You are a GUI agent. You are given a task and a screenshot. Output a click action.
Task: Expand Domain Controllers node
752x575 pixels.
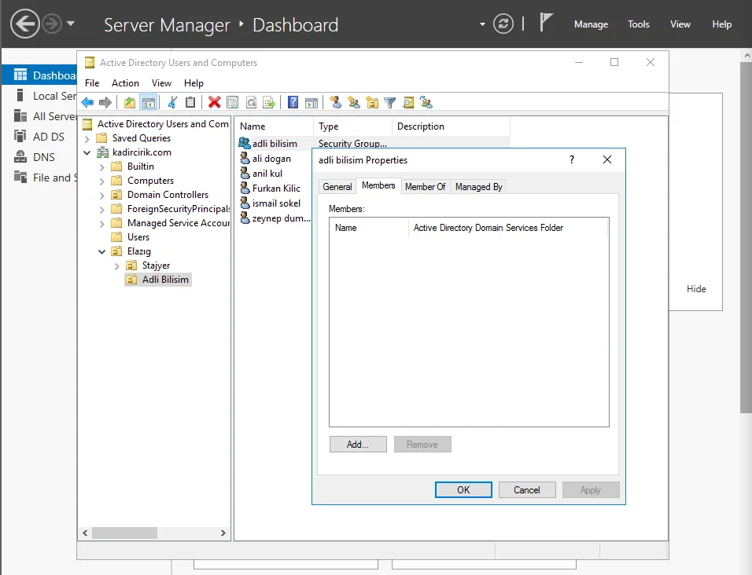[x=101, y=196]
